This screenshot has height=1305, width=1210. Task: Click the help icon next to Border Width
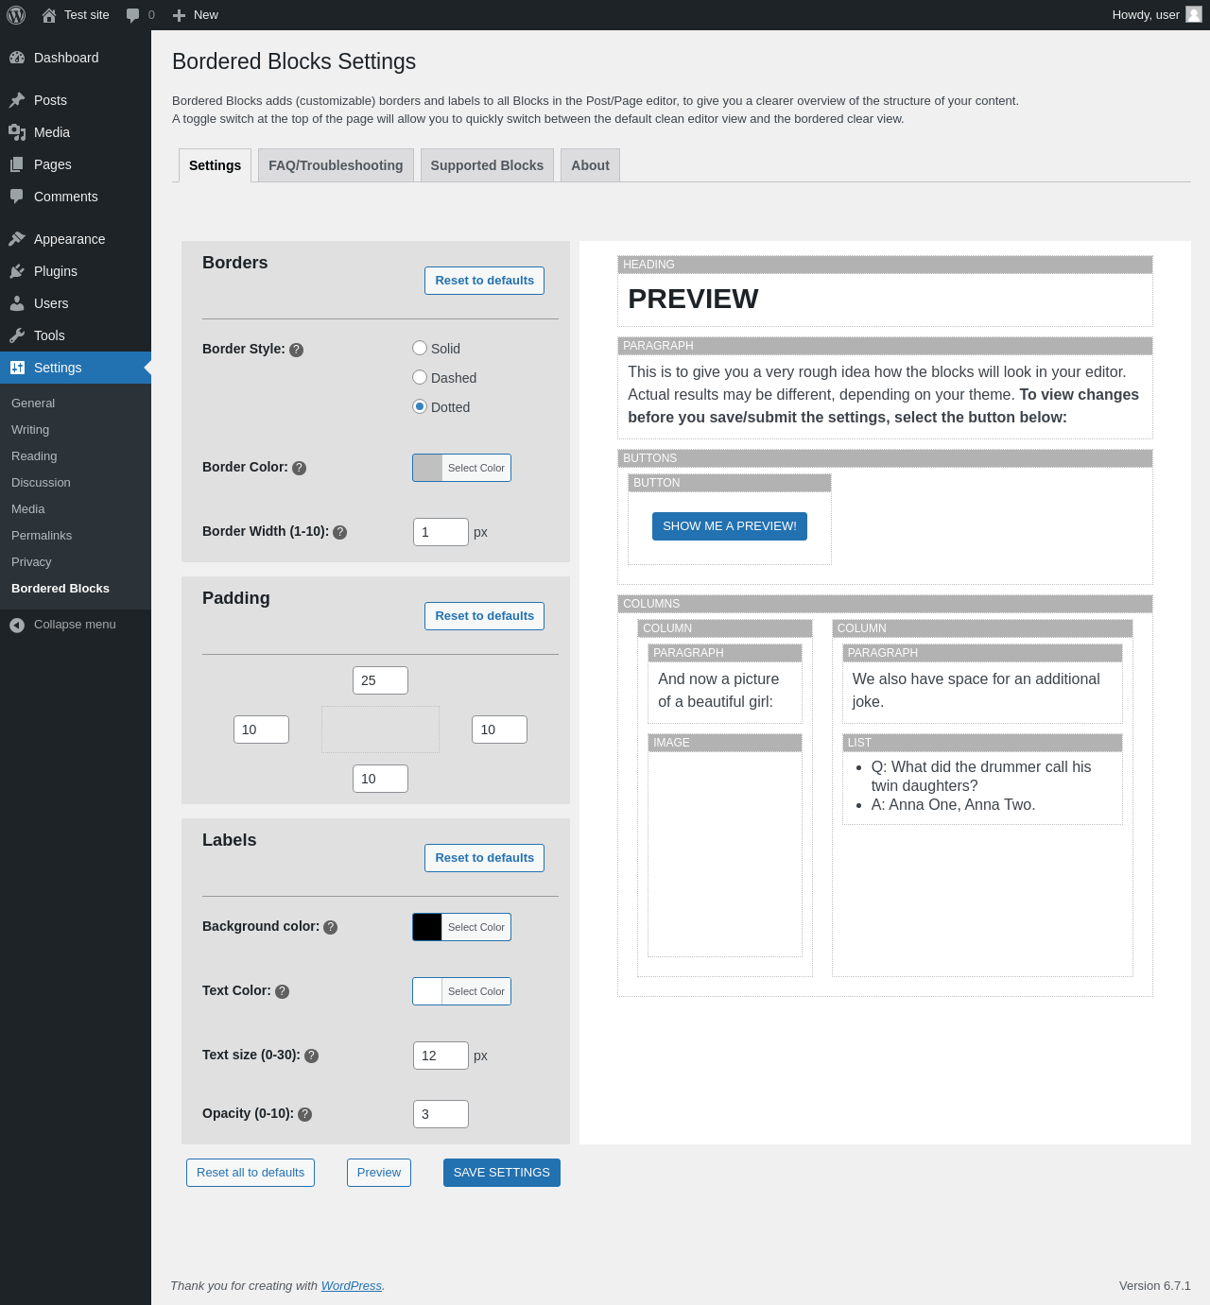(x=339, y=532)
